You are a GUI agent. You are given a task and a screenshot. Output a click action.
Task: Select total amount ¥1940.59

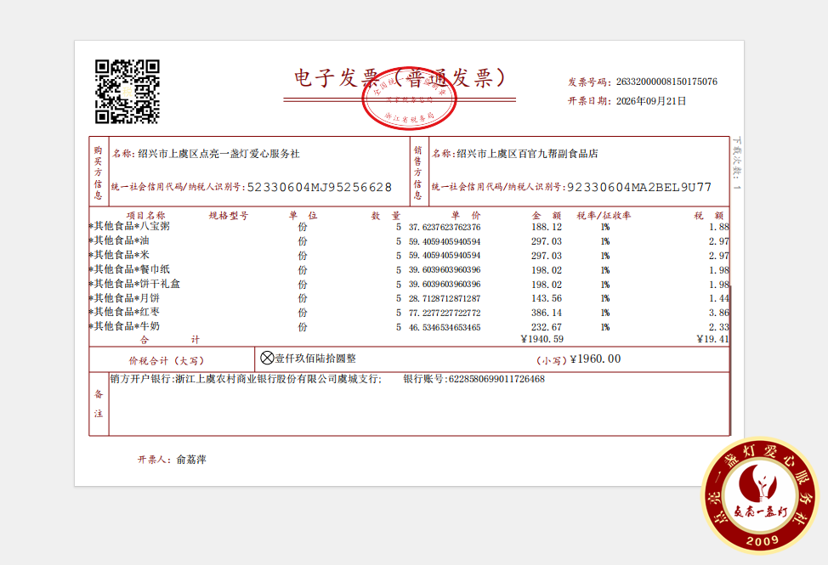(542, 339)
